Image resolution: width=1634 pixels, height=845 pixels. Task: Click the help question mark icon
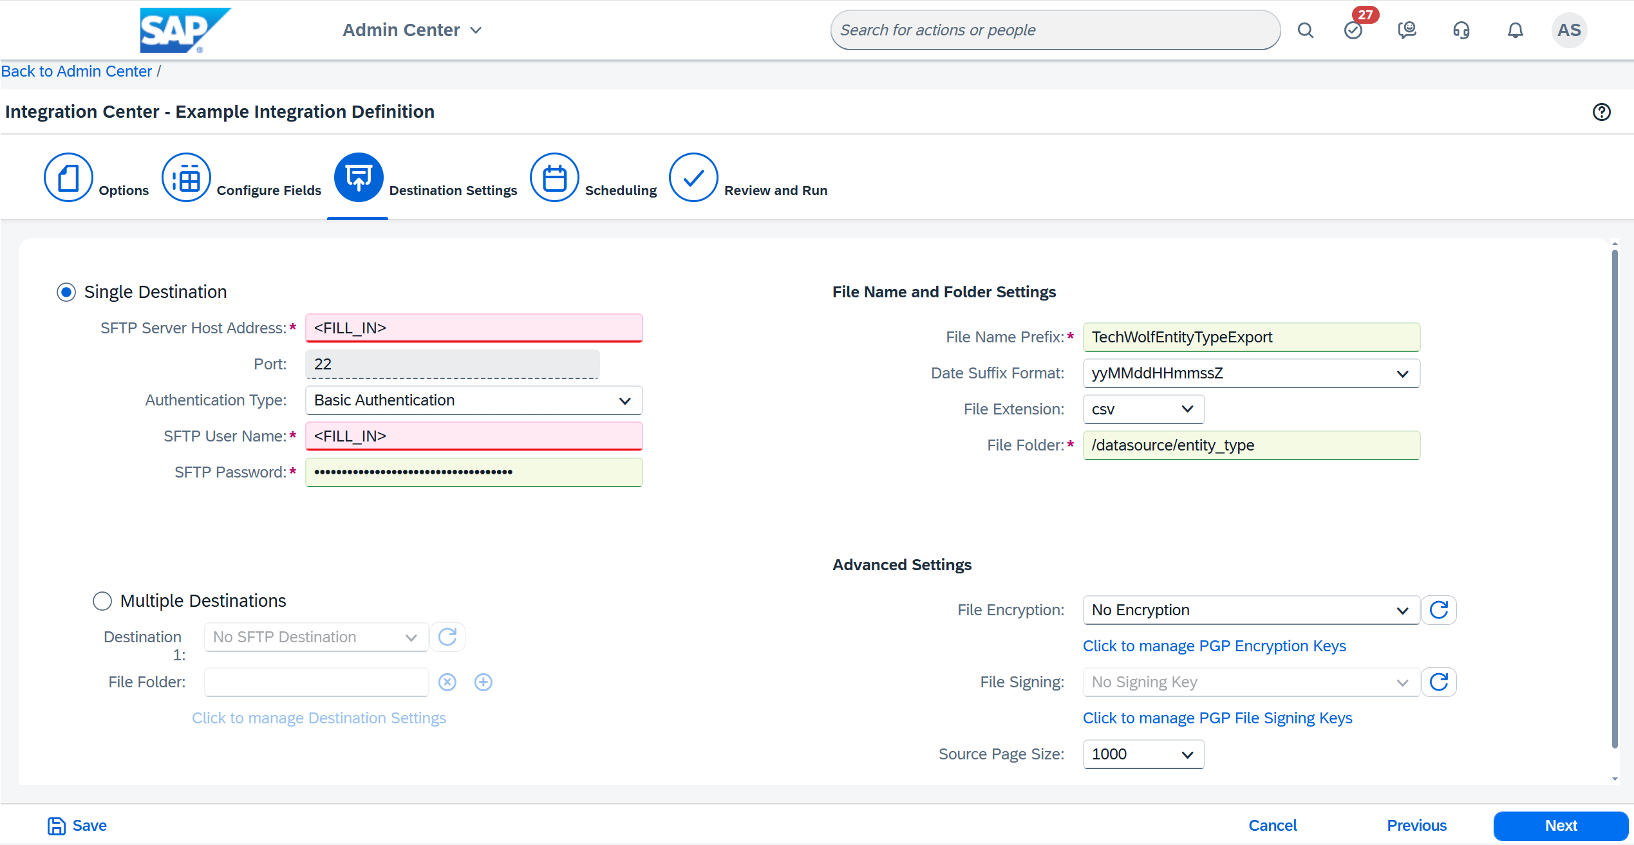click(1601, 112)
